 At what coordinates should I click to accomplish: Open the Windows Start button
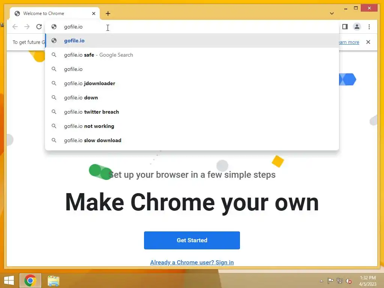pos(9,280)
